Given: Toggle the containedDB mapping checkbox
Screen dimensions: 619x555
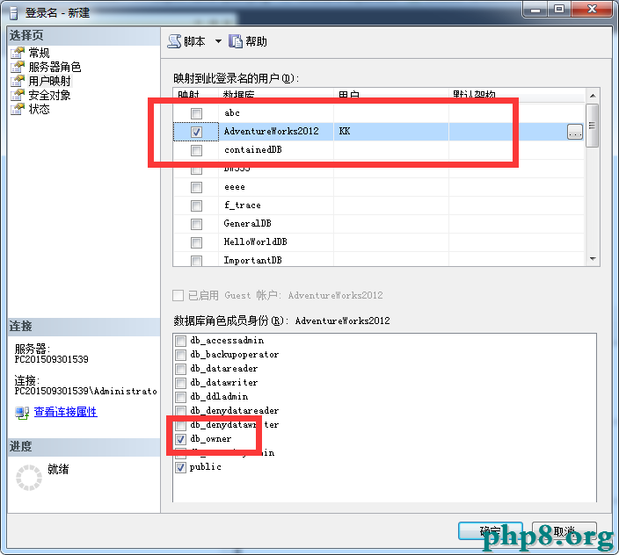Looking at the screenshot, I should click(196, 150).
